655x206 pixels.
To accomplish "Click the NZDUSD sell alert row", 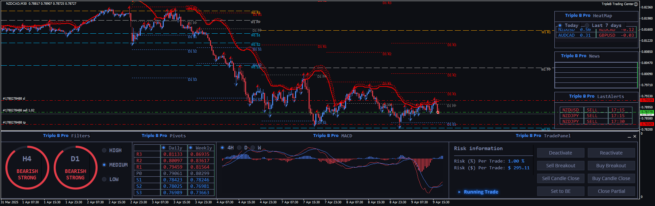I will [x=596, y=110].
